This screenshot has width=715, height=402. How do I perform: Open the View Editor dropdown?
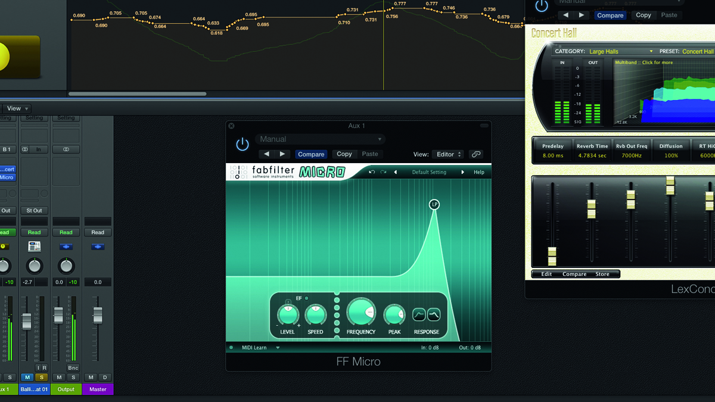[447, 154]
